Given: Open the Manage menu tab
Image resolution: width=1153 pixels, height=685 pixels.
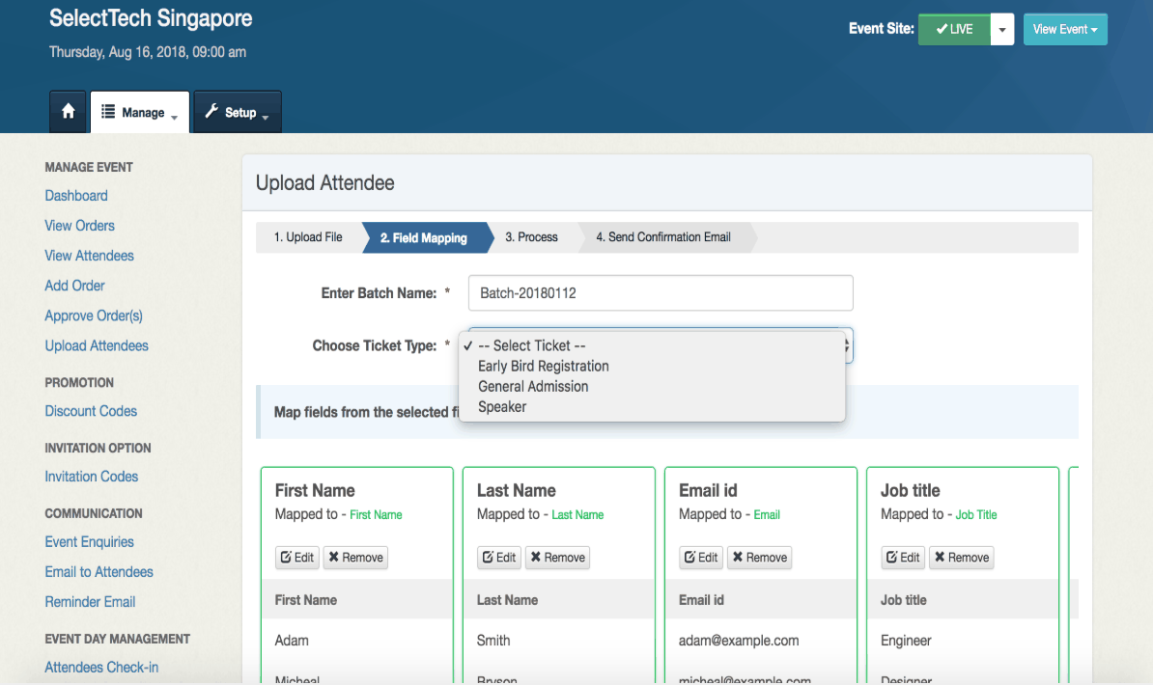Looking at the screenshot, I should [x=140, y=113].
